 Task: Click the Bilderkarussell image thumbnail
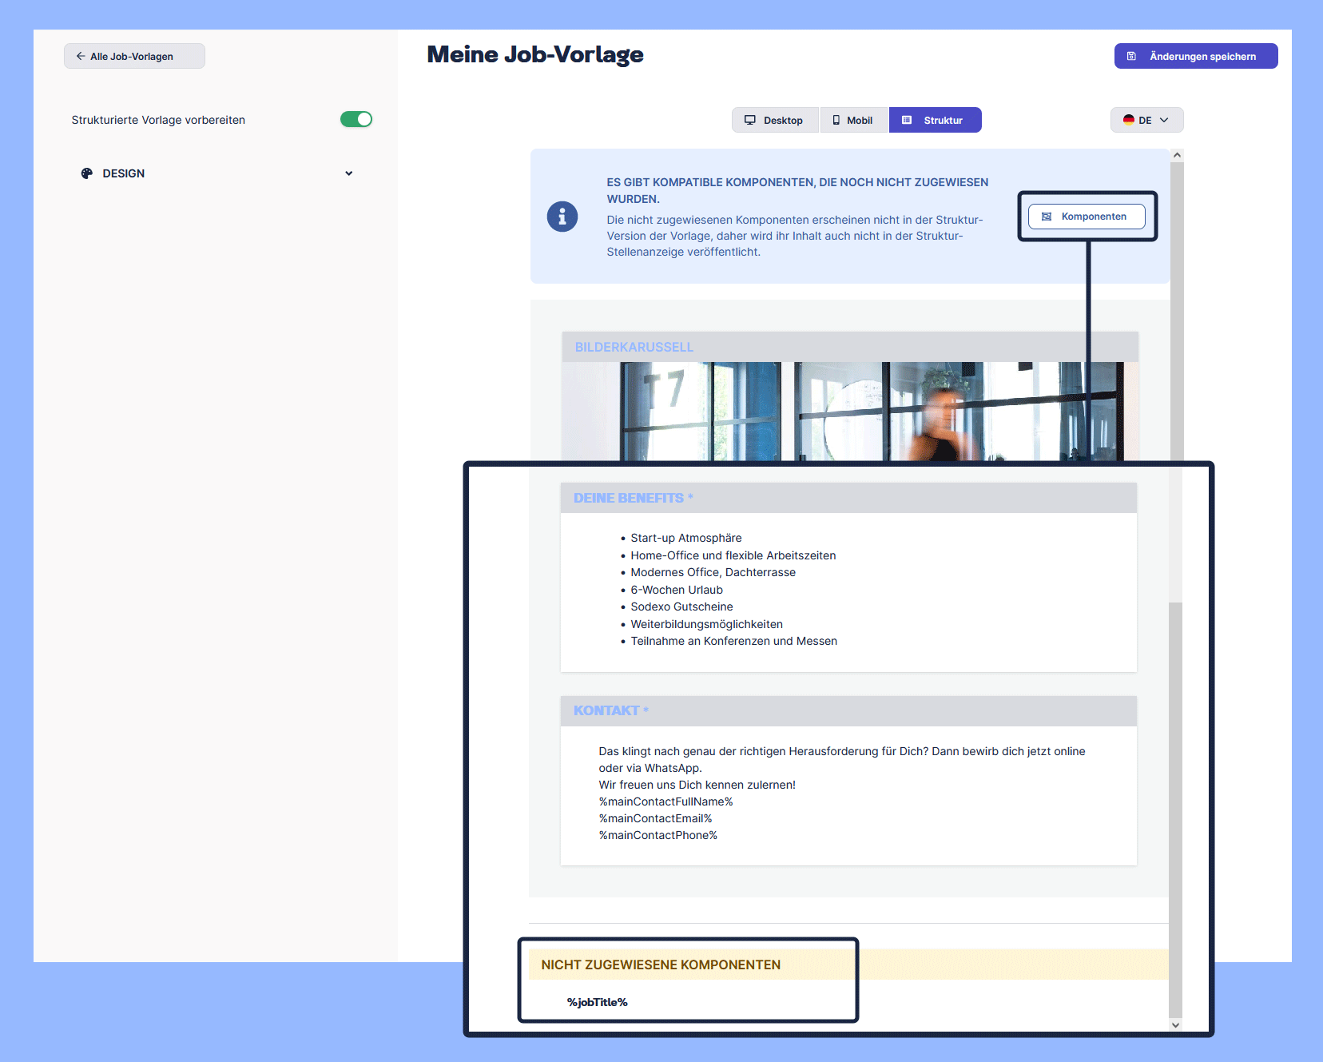[x=849, y=411]
